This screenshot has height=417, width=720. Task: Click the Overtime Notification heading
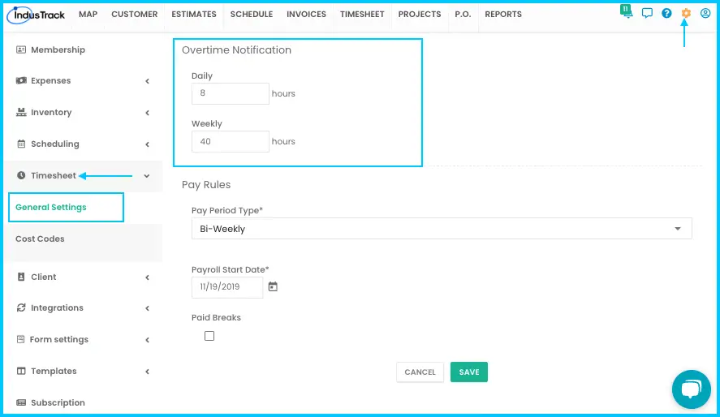pyautogui.click(x=236, y=49)
